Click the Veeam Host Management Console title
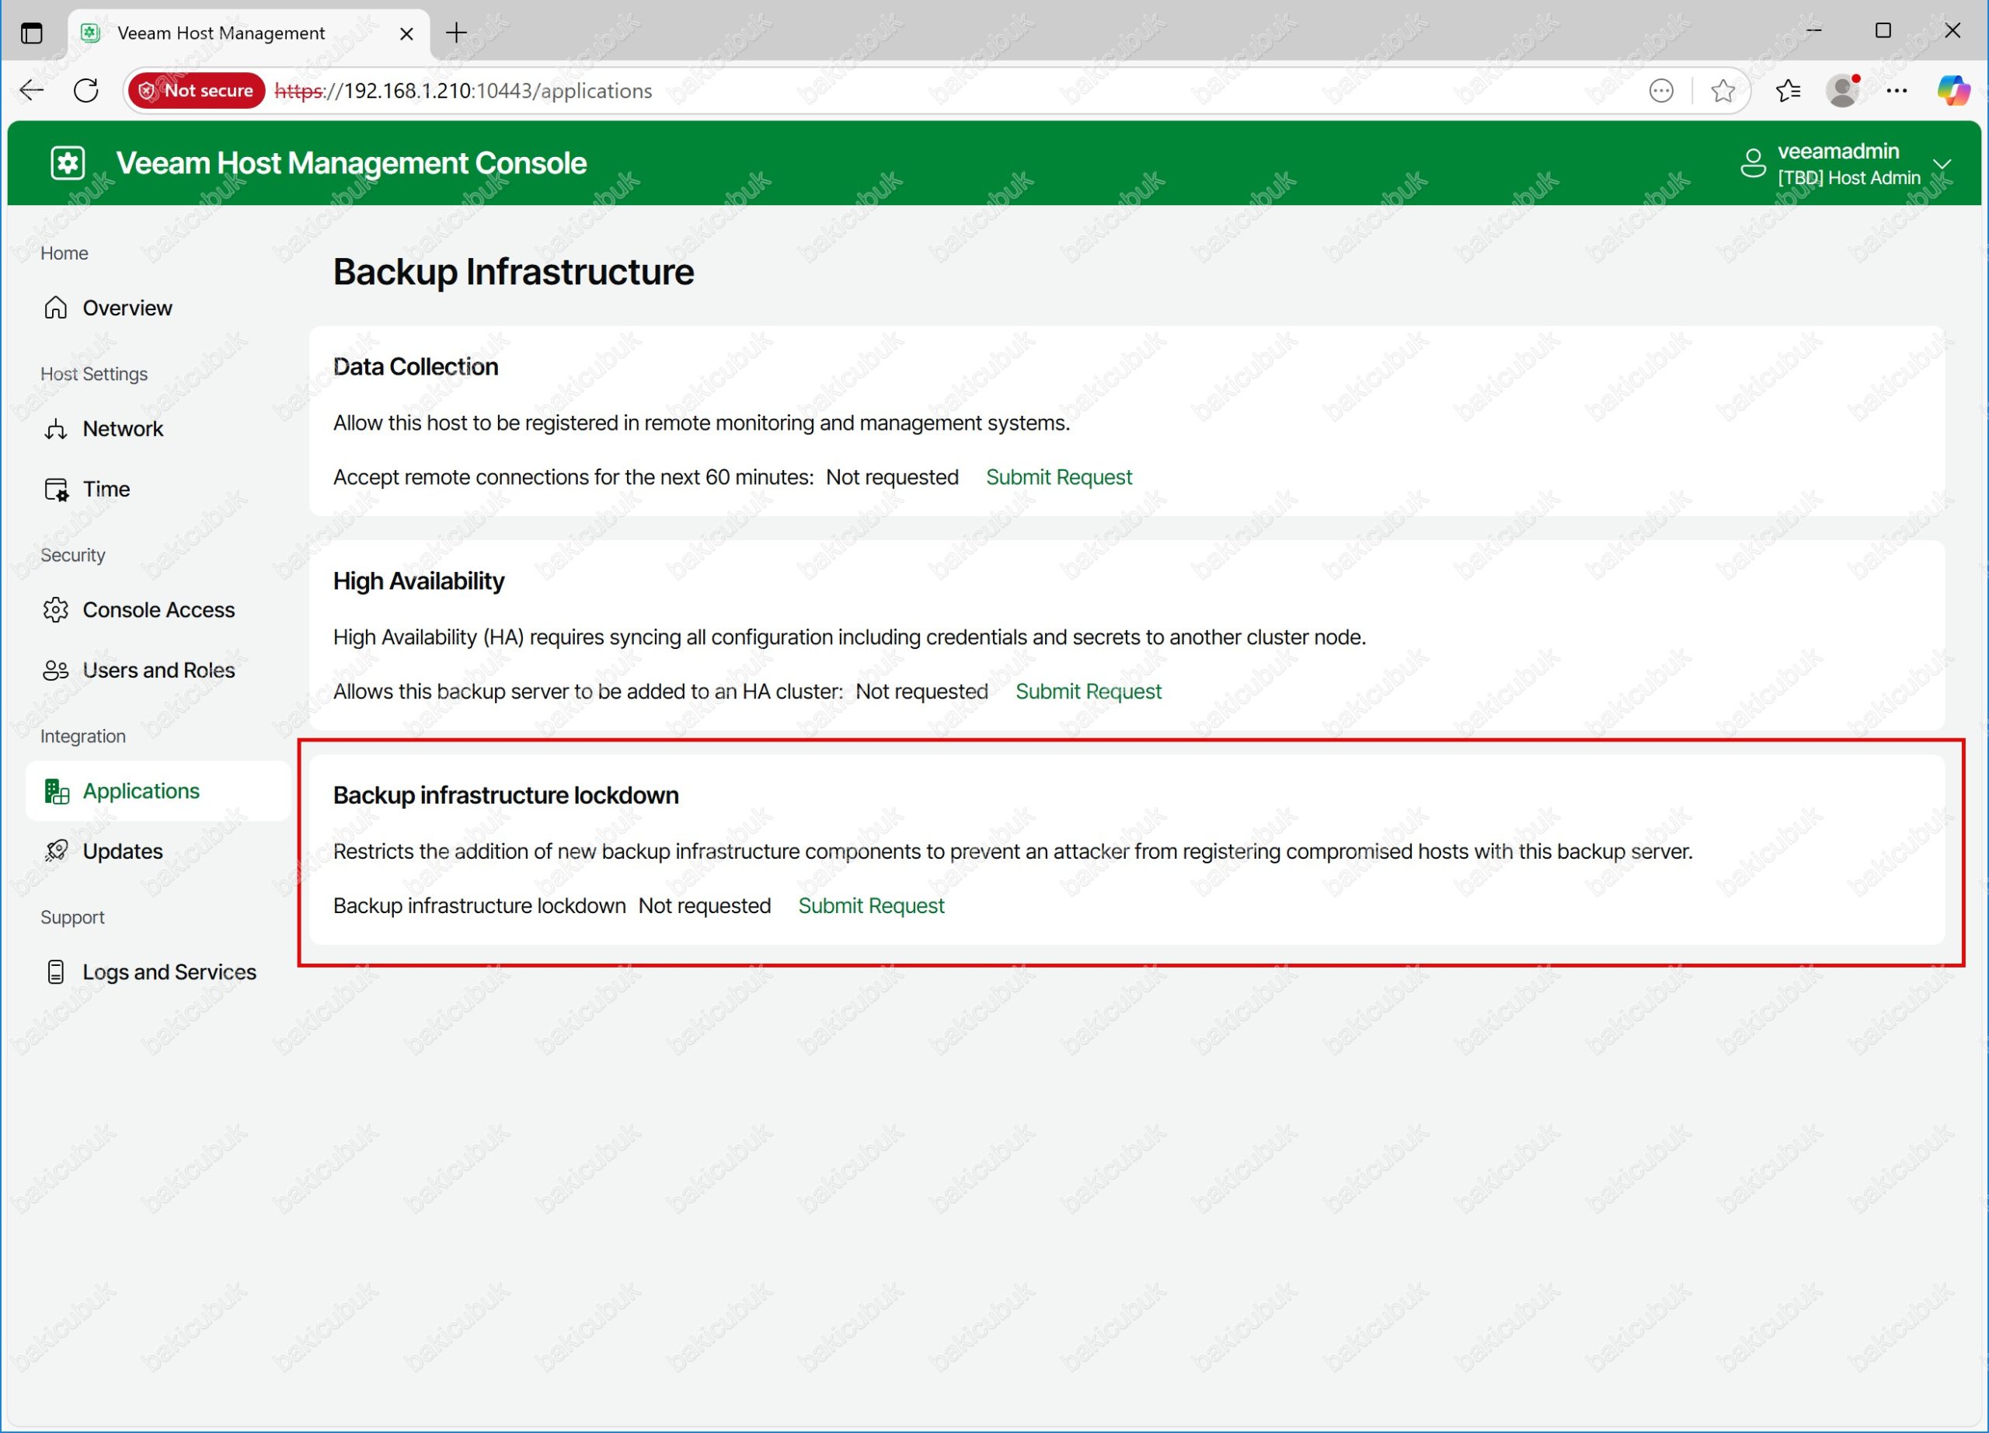 coord(350,163)
